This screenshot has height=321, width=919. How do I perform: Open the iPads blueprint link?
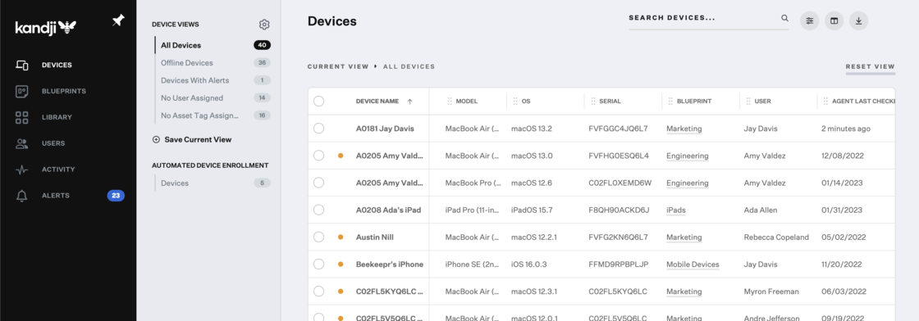click(x=675, y=210)
